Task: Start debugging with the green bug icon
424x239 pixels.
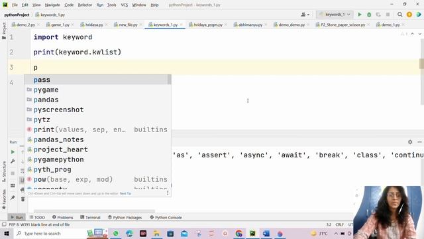Action: [369, 15]
